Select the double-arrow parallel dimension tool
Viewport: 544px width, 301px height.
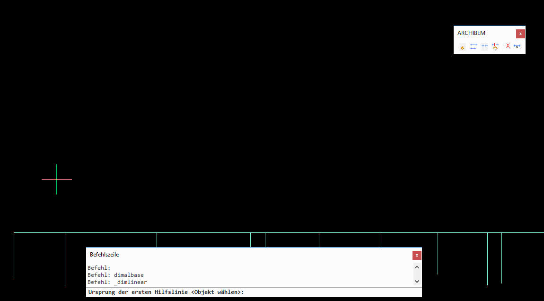click(473, 47)
